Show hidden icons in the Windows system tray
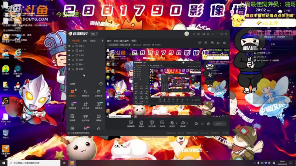 (x=255, y=163)
